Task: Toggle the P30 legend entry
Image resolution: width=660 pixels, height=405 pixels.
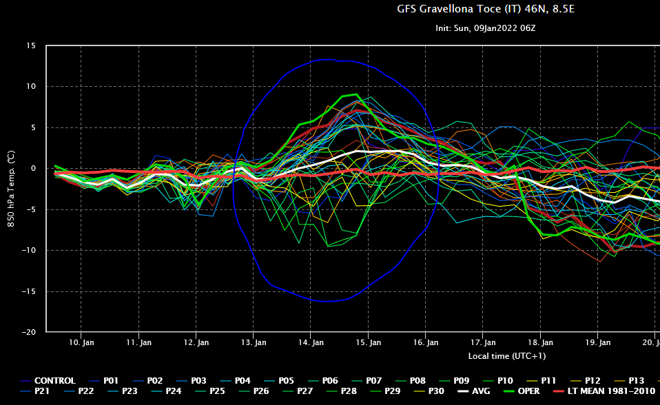Action: coord(435,391)
